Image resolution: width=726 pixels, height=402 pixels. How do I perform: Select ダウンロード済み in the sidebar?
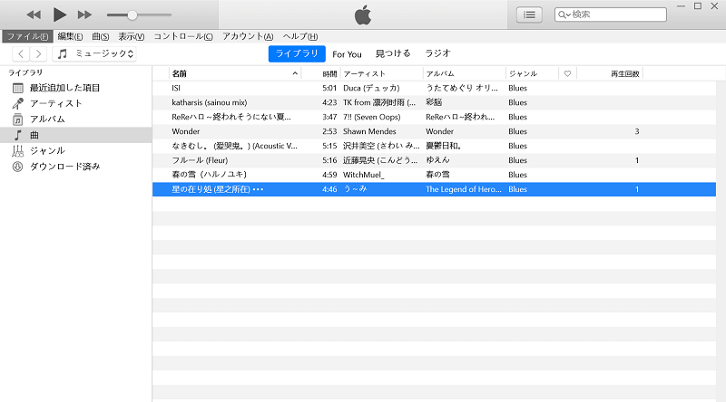click(76, 167)
